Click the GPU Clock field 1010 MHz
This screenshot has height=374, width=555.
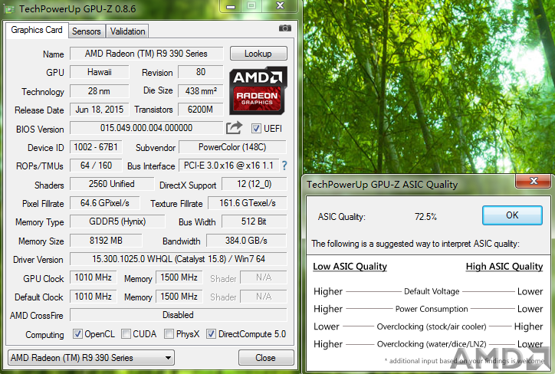coord(93,277)
